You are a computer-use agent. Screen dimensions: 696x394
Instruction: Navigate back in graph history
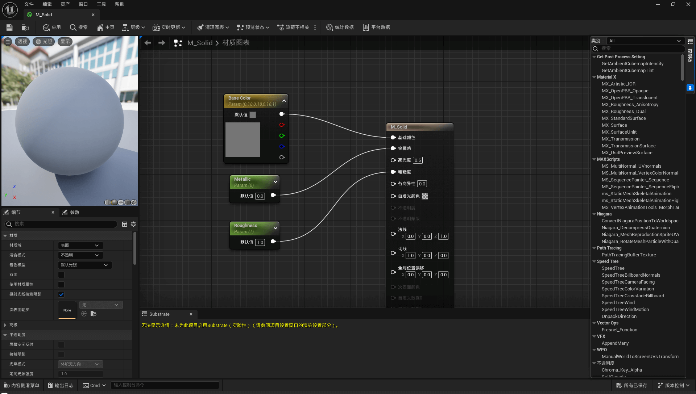tap(148, 43)
